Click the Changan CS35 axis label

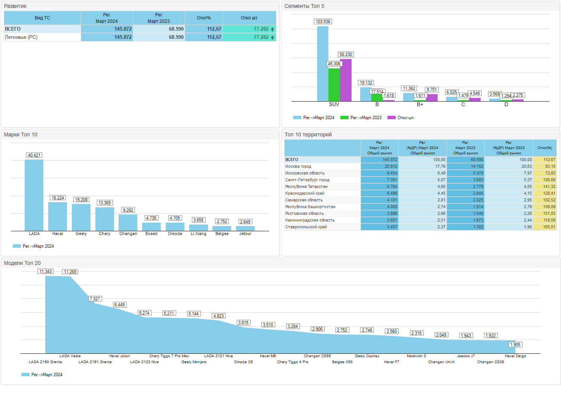pyautogui.click(x=491, y=362)
